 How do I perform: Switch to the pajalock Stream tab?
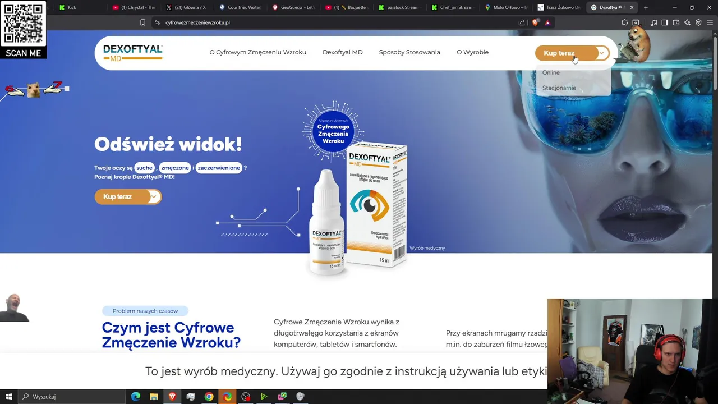coord(401,7)
